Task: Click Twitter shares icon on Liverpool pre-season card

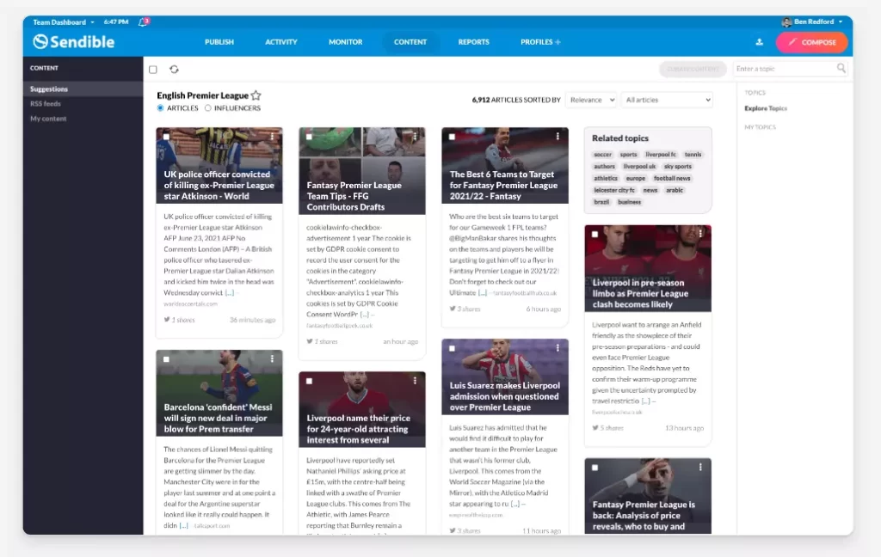Action: [595, 428]
